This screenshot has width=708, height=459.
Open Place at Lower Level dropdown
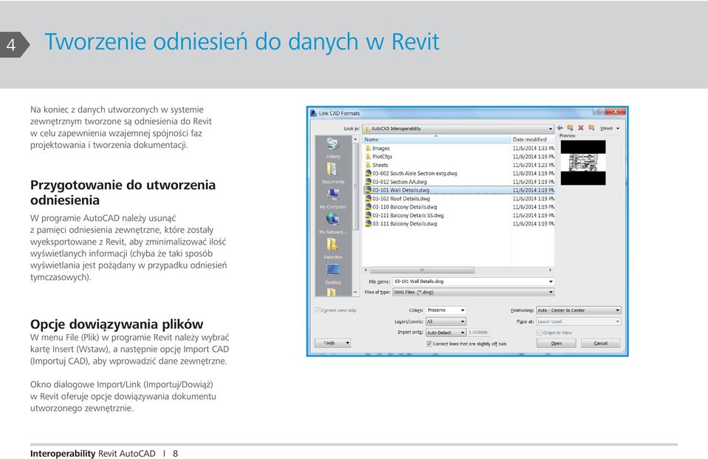(578, 322)
